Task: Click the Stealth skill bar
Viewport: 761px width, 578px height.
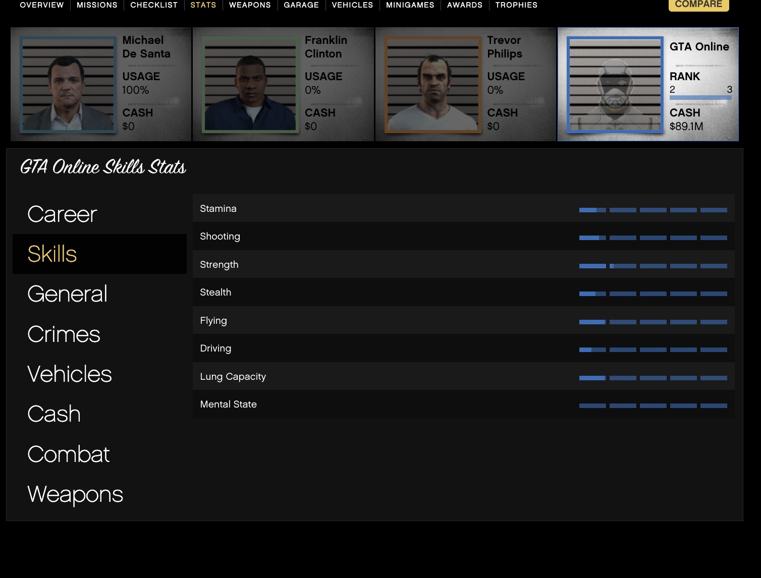Action: [653, 294]
